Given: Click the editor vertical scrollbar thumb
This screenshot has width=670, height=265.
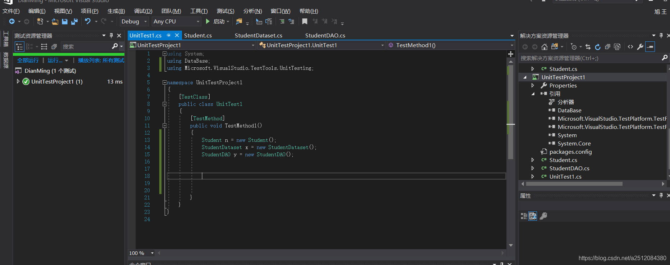Looking at the screenshot, I should (511, 112).
